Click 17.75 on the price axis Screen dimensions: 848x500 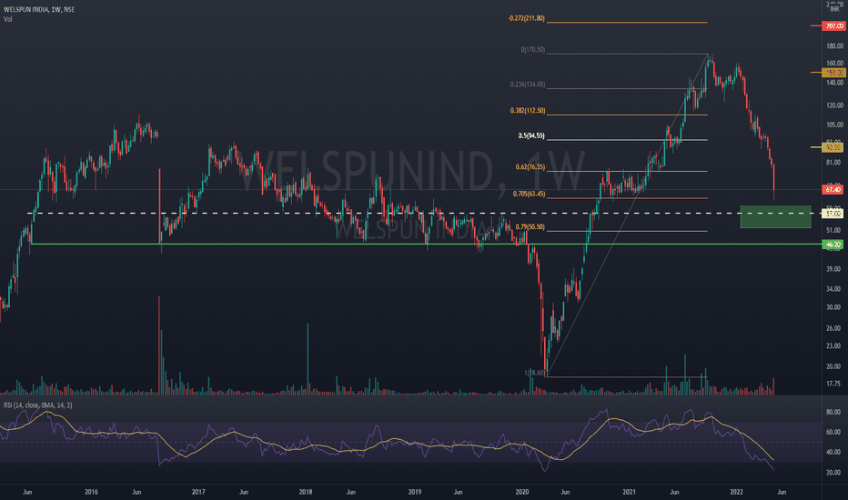pyautogui.click(x=834, y=384)
